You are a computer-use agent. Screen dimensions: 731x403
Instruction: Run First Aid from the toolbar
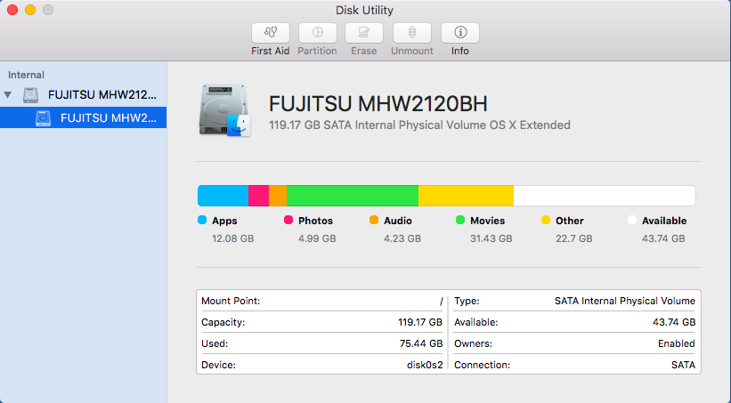click(271, 33)
